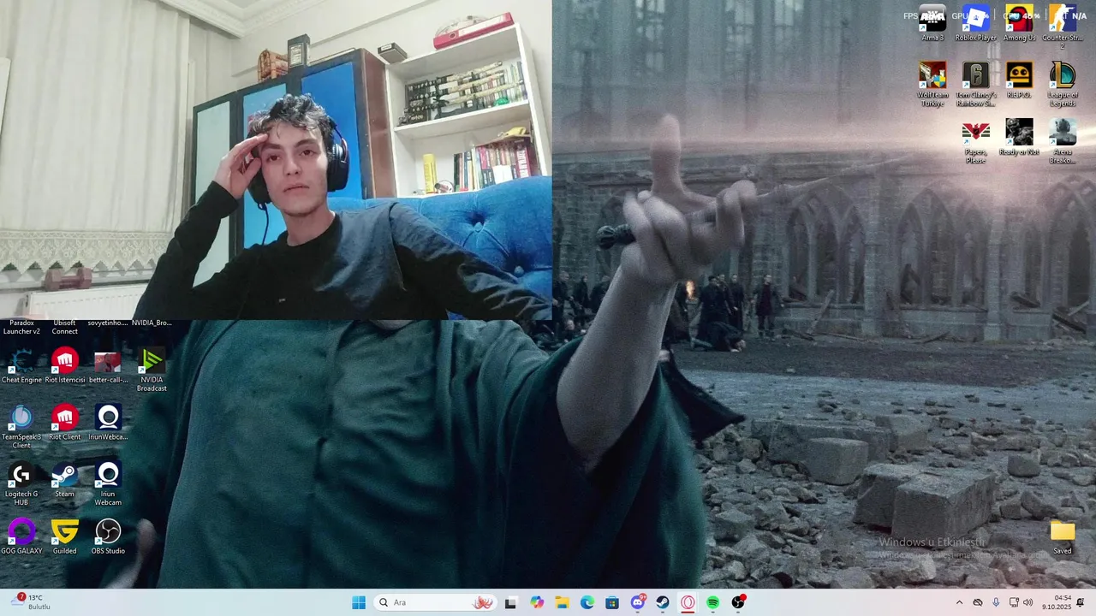Select the Riot Client desktop icon

65,423
